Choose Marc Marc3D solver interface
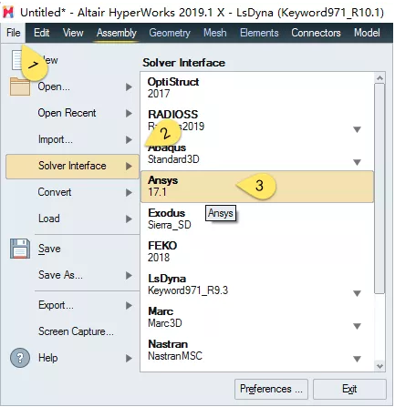Image resolution: width=395 pixels, height=407 pixels. (x=257, y=317)
